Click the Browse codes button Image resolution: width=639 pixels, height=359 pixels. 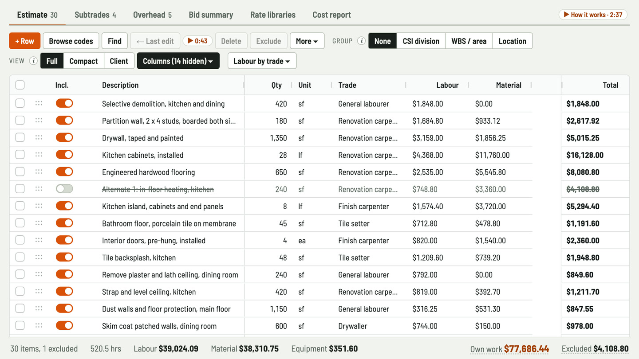(71, 41)
